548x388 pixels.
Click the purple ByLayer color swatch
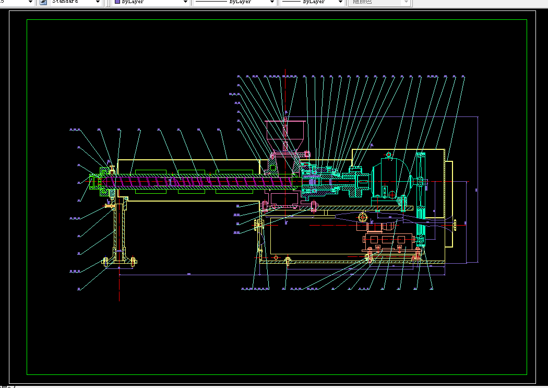[x=117, y=2]
